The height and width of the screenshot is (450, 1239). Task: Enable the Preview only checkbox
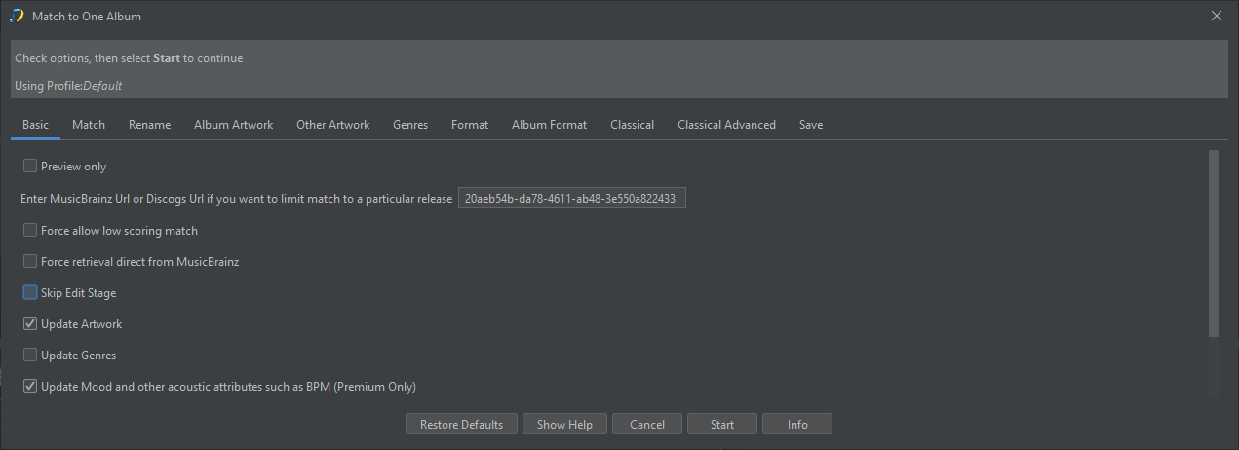30,167
